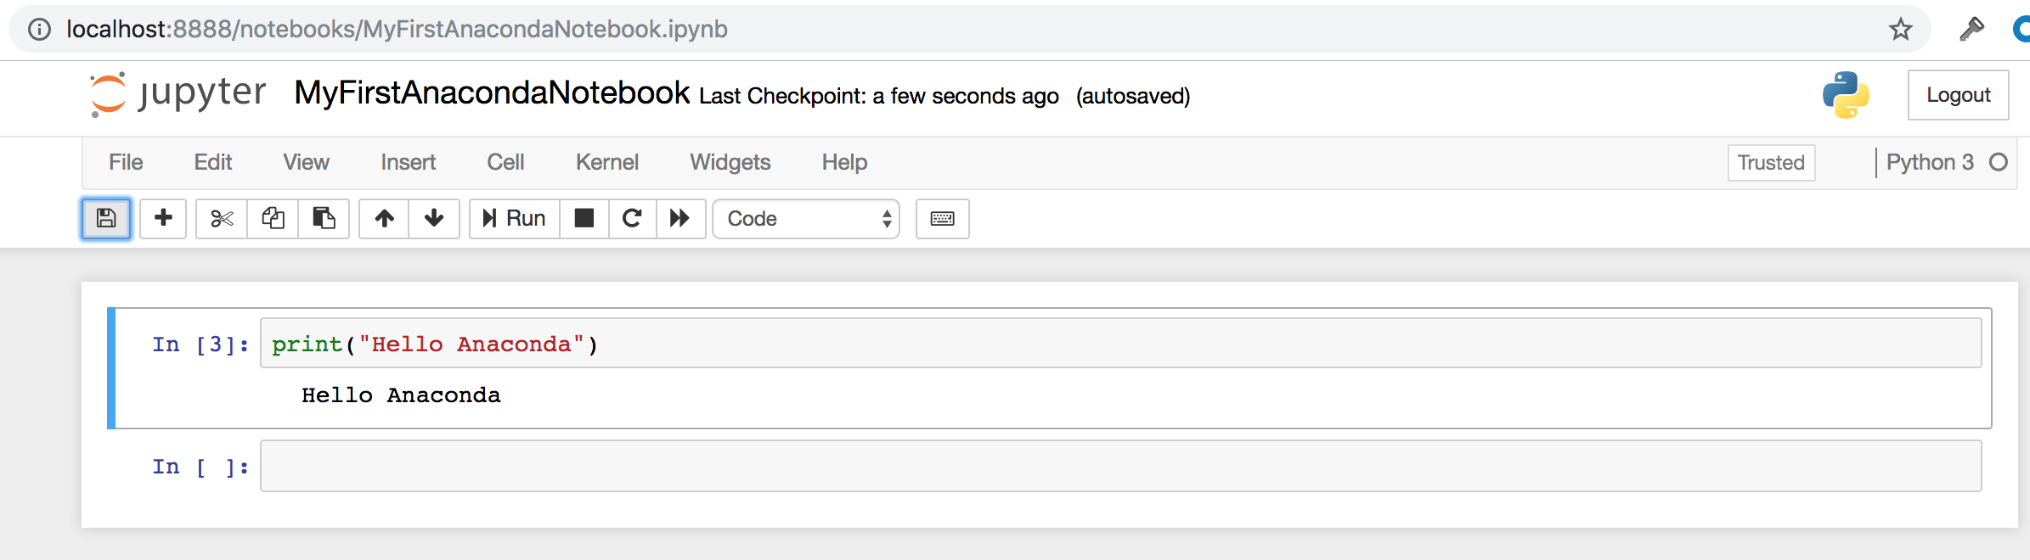The width and height of the screenshot is (2030, 560).
Task: Restart kernel and run all cells icon
Action: [x=680, y=218]
